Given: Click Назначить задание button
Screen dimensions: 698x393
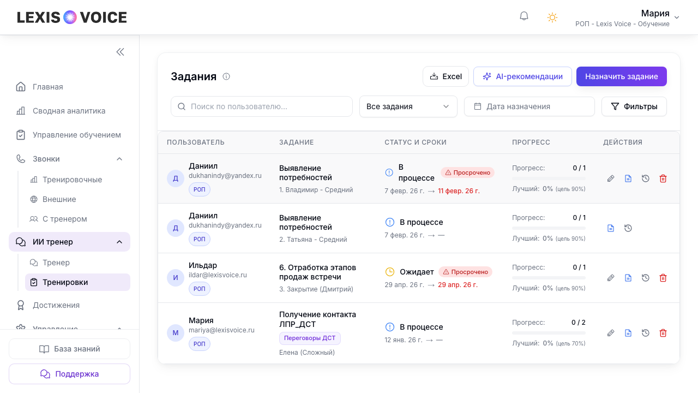Looking at the screenshot, I should coord(622,76).
